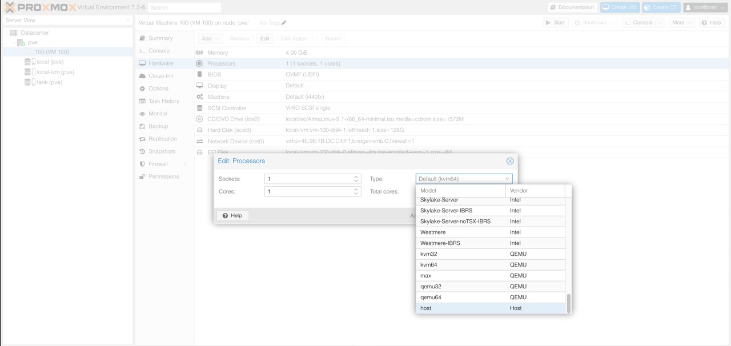Click Help in the Edit Processors dialog
The height and width of the screenshot is (346, 731).
(232, 215)
